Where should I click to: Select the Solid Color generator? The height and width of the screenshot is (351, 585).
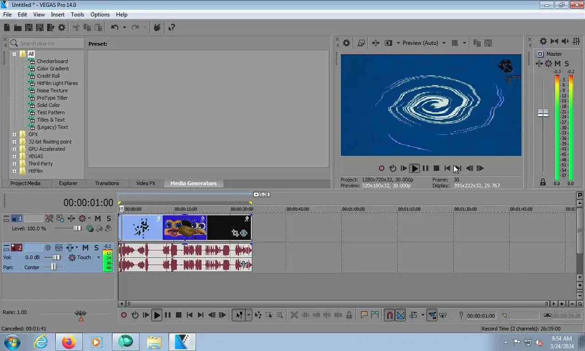pyautogui.click(x=48, y=105)
